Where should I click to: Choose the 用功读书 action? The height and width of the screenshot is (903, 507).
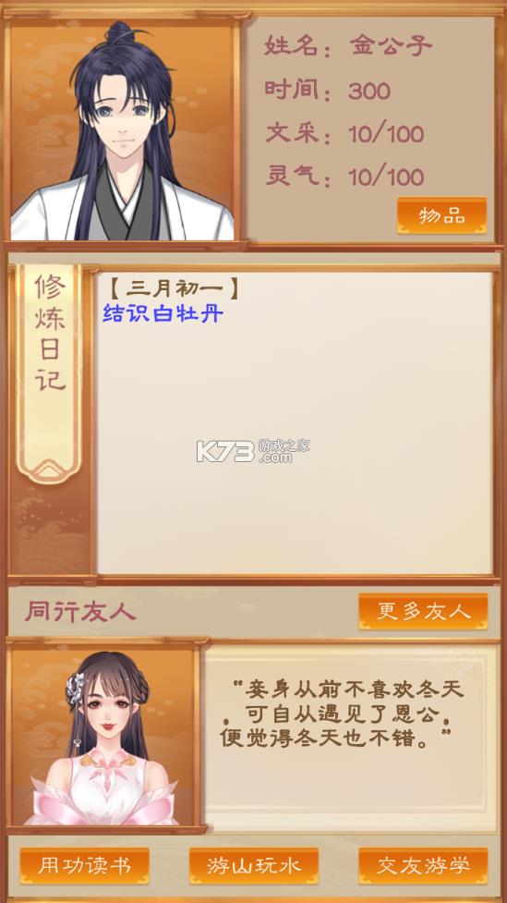click(85, 865)
